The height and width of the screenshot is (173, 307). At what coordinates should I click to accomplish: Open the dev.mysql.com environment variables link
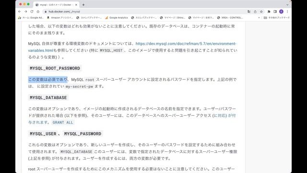tap(186, 44)
